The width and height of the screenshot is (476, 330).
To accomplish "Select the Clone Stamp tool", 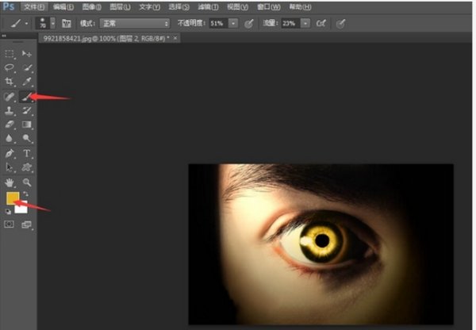I will pos(10,110).
